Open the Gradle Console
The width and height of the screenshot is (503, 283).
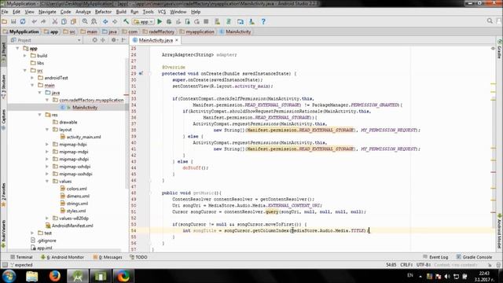[x=474, y=257]
